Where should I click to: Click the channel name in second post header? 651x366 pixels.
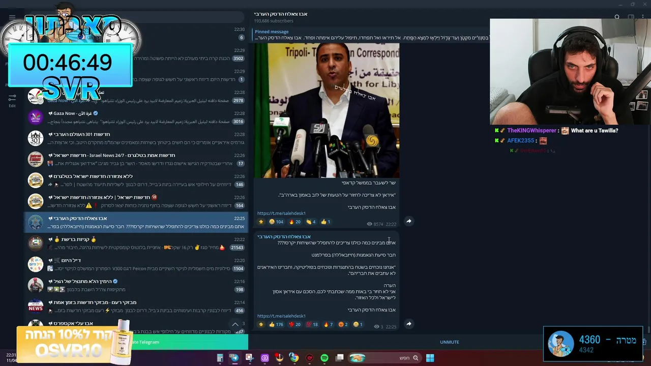(x=284, y=236)
